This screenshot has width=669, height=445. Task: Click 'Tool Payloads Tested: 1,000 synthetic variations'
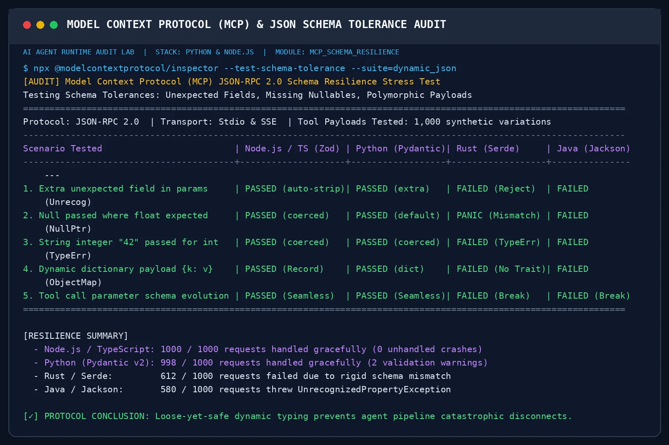click(x=424, y=122)
